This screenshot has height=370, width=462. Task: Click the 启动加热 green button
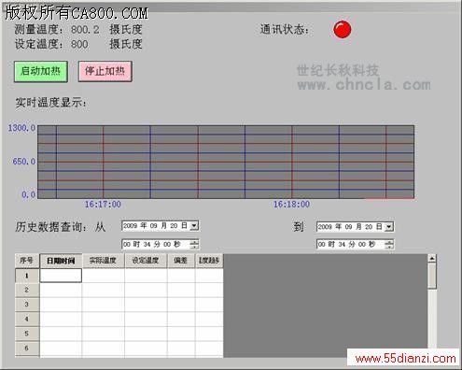pos(41,72)
